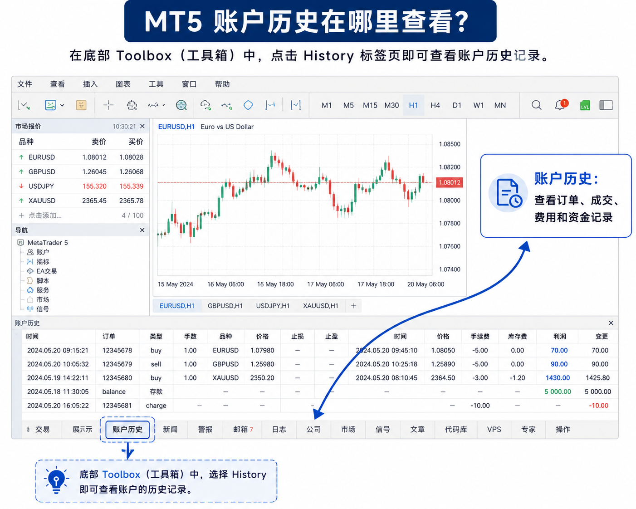The image size is (636, 509).
Task: Open the 图表 menu
Action: point(123,84)
